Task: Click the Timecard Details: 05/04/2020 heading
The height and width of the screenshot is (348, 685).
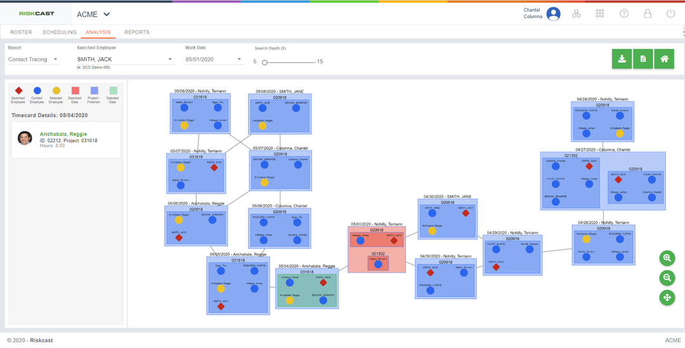Action: point(50,116)
